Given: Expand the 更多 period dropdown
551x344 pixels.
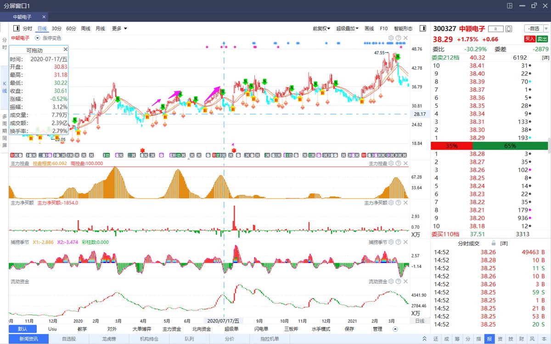Looking at the screenshot, I should coord(119,28).
